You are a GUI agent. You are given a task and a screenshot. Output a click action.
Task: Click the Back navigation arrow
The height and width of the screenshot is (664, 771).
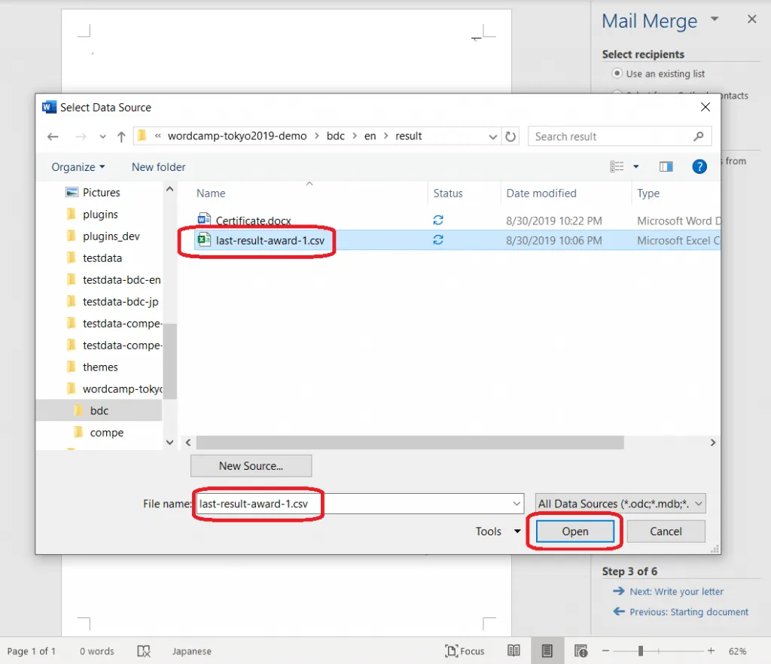[x=53, y=137]
